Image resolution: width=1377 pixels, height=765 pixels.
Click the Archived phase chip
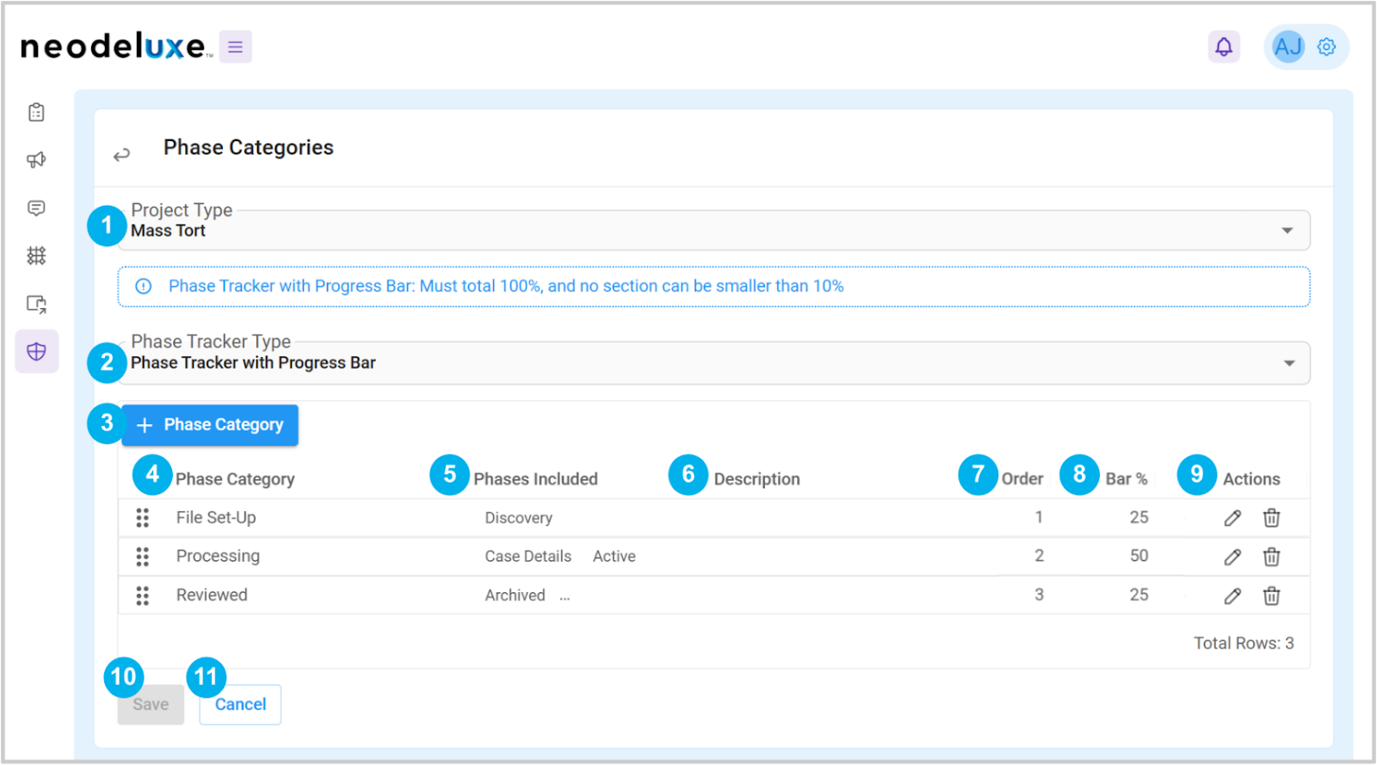point(515,595)
